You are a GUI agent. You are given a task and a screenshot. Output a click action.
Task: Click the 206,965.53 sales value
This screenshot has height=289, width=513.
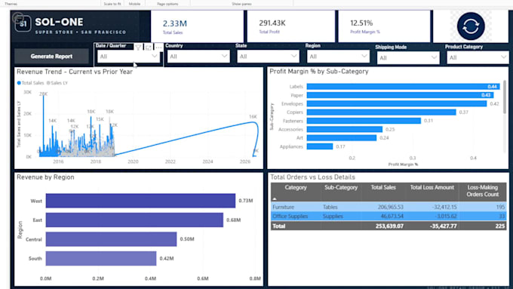tap(390, 208)
